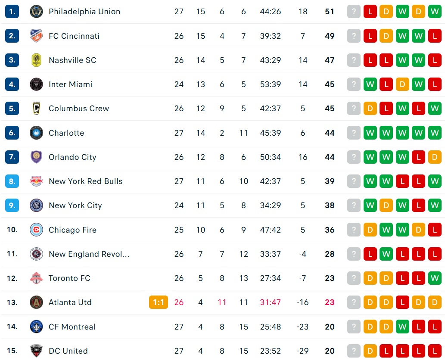Select the New York Red Bulls logo
This screenshot has height=361, width=445.
point(36,181)
